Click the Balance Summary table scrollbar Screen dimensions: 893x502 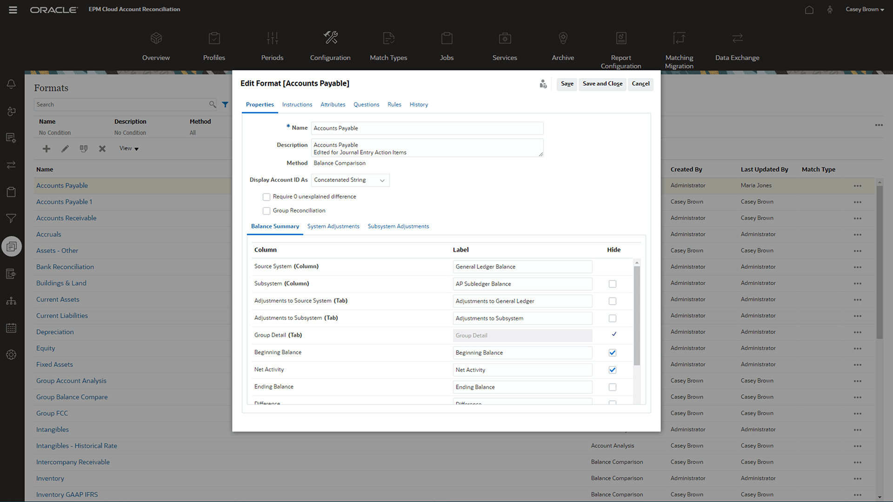[x=637, y=316]
